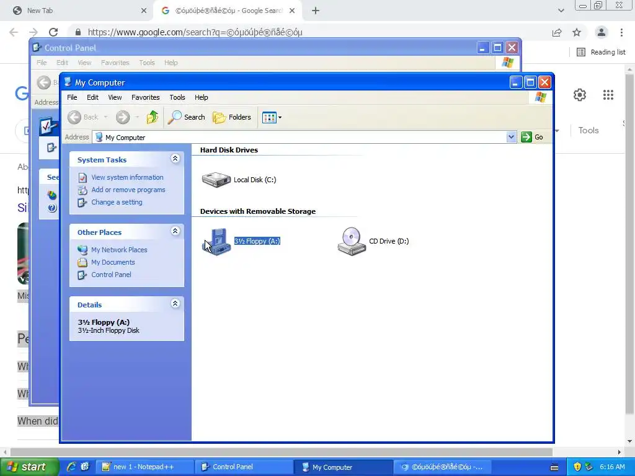635x476 pixels.
Task: Open Add or remove programs
Action: point(128,190)
